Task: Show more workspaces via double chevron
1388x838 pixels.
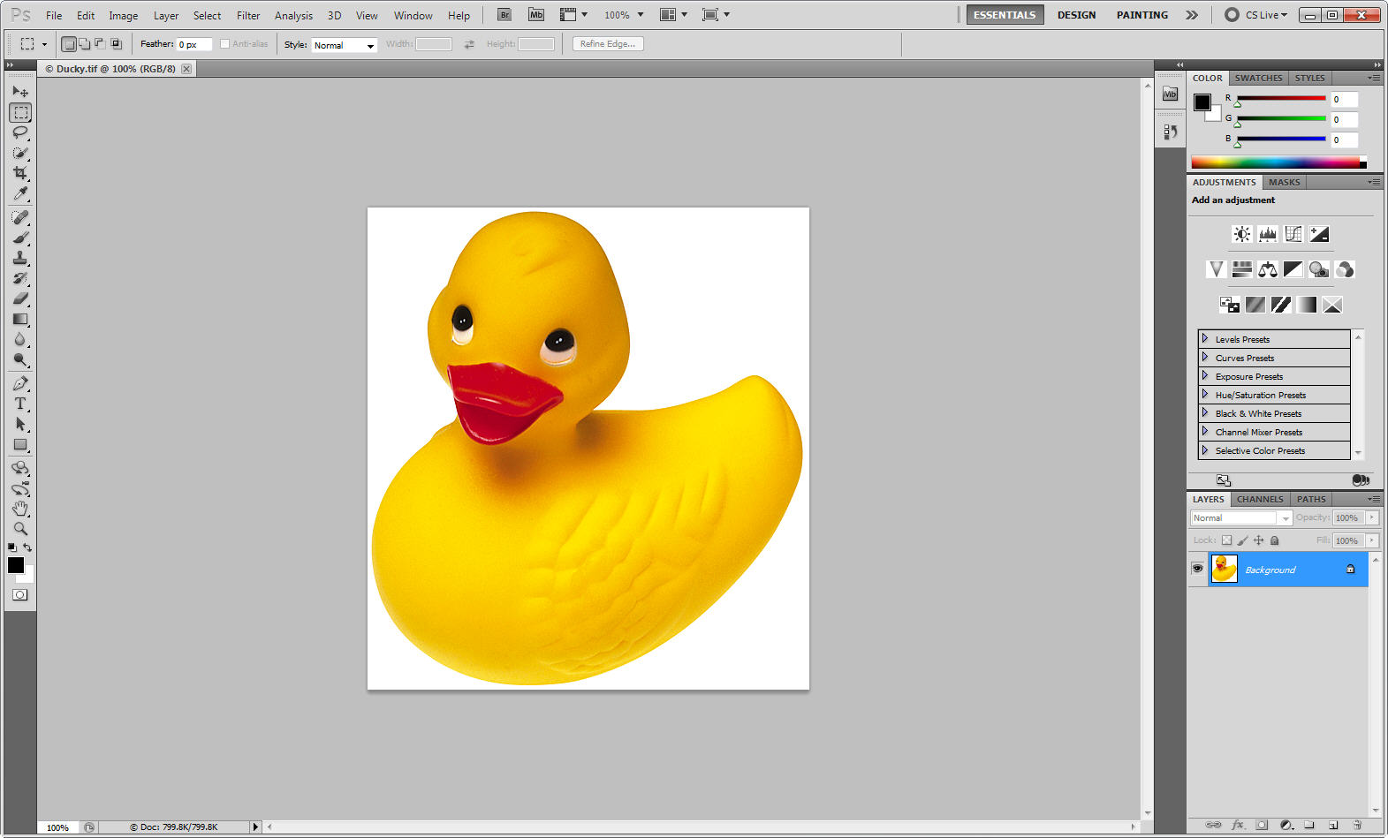Action: [1192, 15]
